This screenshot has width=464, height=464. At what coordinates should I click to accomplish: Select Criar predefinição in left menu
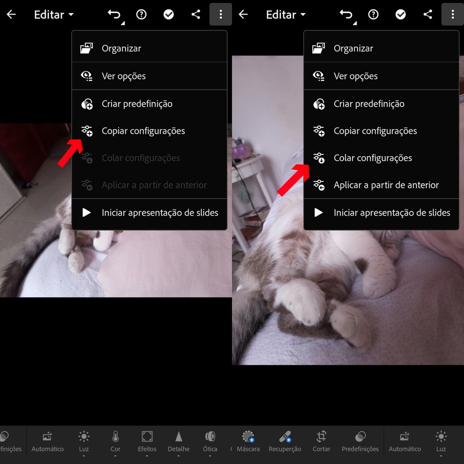tap(149, 104)
